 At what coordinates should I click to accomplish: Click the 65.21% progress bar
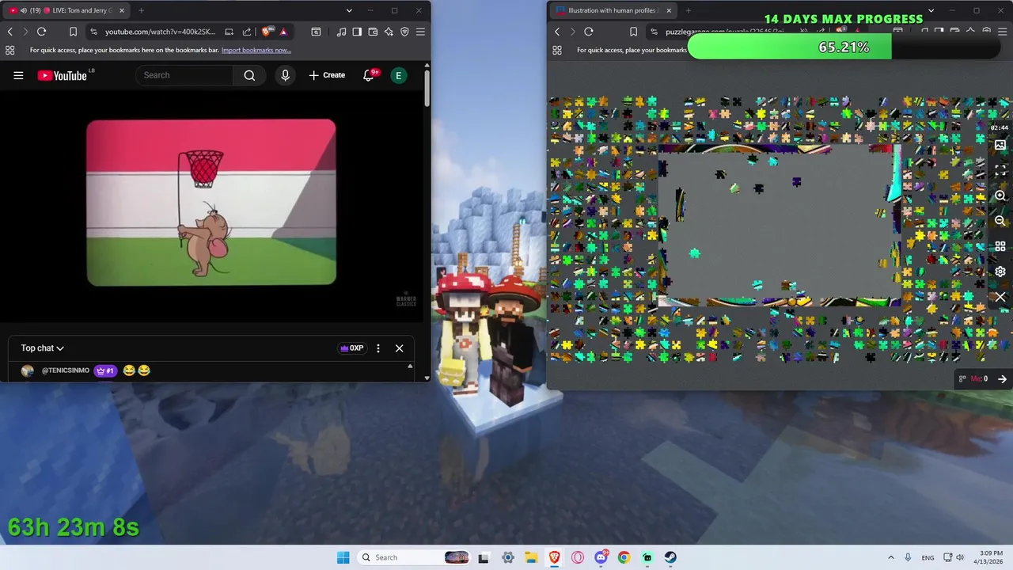pyautogui.click(x=844, y=47)
